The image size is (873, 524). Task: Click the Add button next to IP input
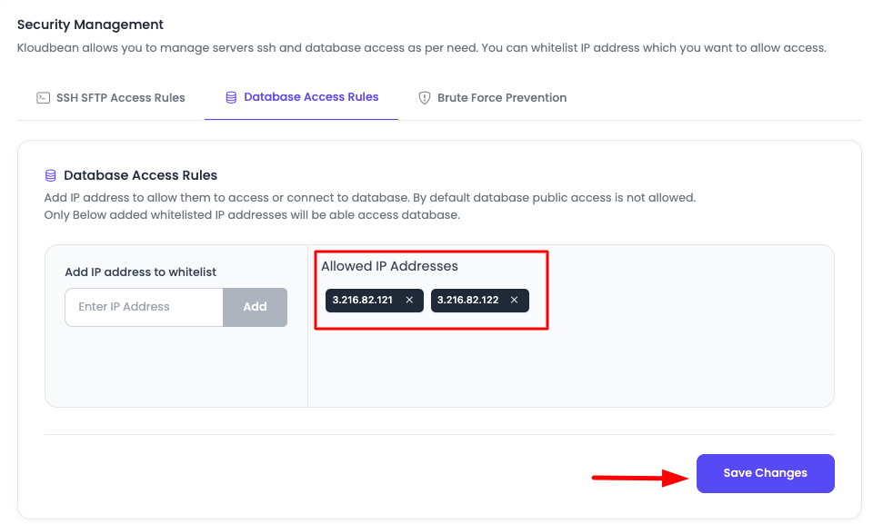coord(255,307)
